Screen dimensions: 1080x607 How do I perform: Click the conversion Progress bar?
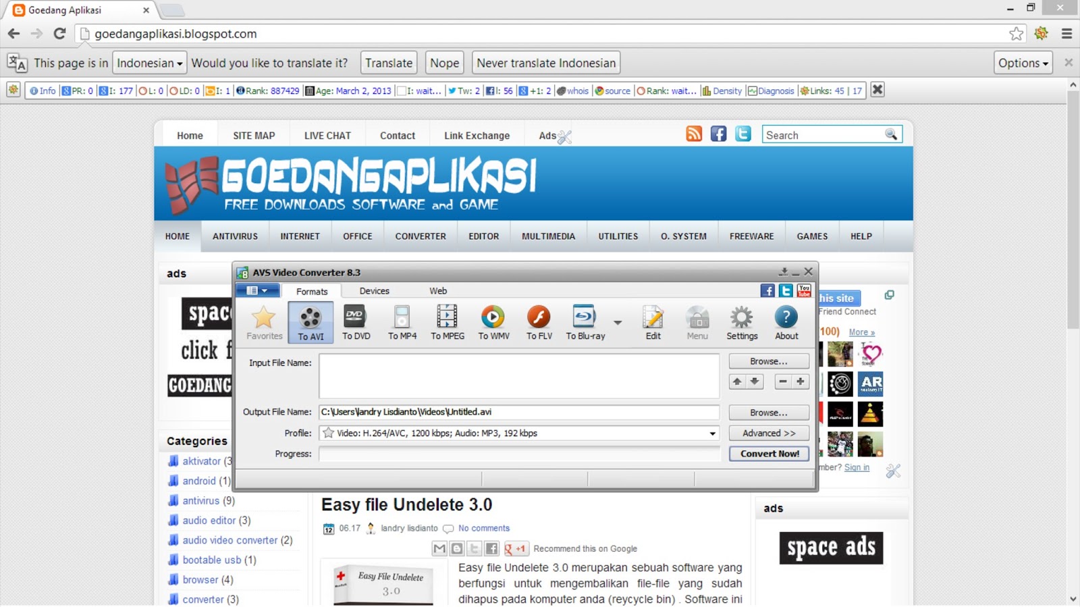click(x=519, y=454)
